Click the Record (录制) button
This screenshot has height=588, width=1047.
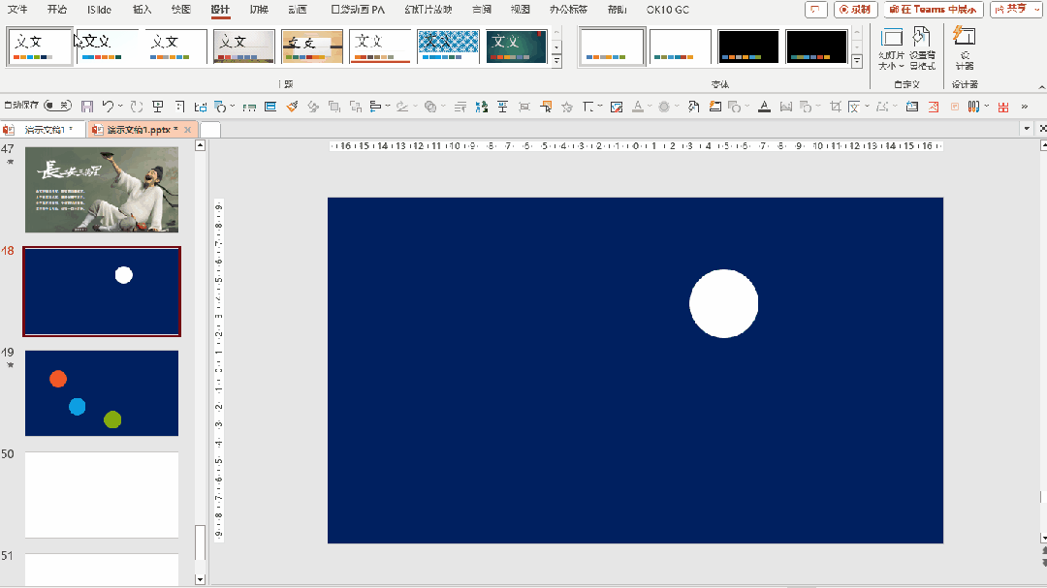pyautogui.click(x=855, y=10)
